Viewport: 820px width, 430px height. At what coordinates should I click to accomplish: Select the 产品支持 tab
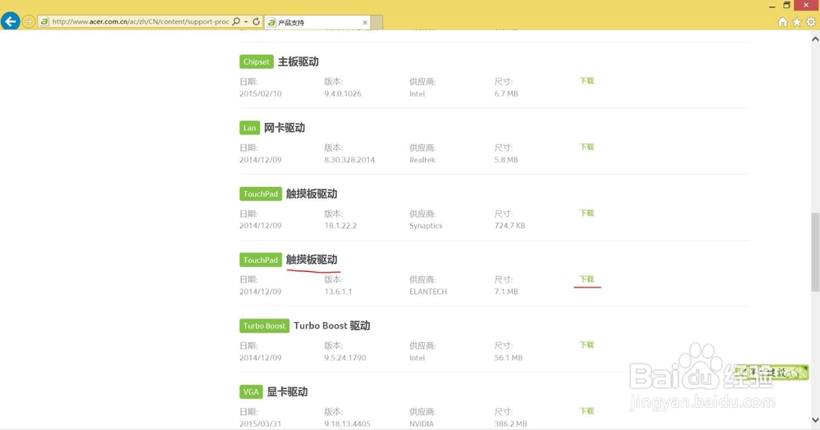coord(317,22)
